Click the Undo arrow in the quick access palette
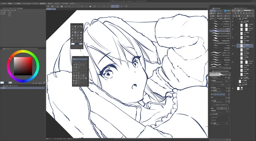256x141 pixels. (79, 65)
